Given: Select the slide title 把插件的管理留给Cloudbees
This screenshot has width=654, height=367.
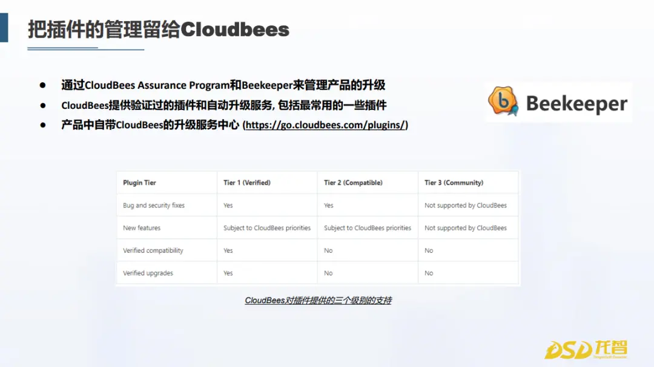Looking at the screenshot, I should point(159,30).
